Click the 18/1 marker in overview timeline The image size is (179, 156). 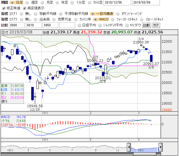pos(10,150)
